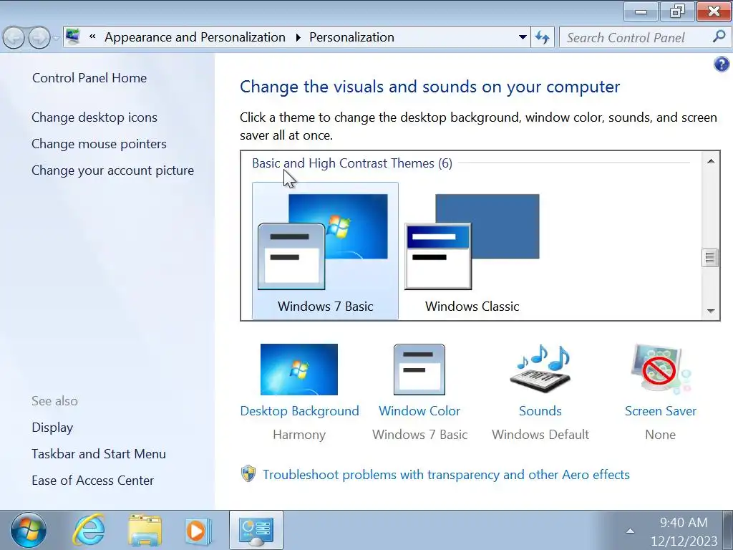Screen dimensions: 733x550
Task: Open Ease of Access Center link
Action: [x=92, y=481]
